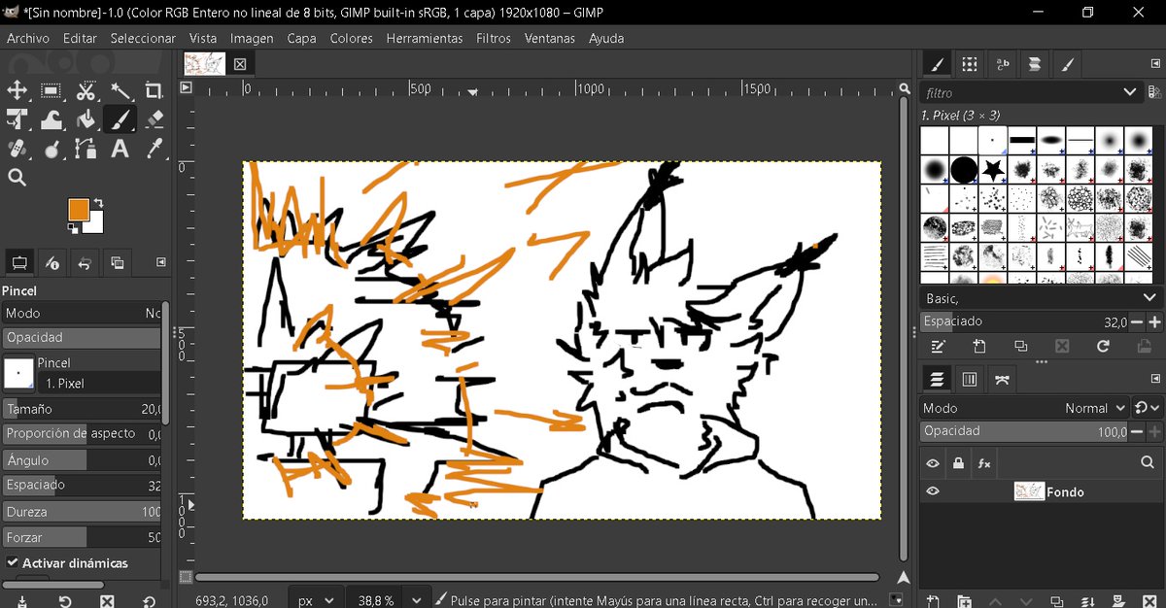
Task: Open the Editar menu
Action: [x=81, y=38]
